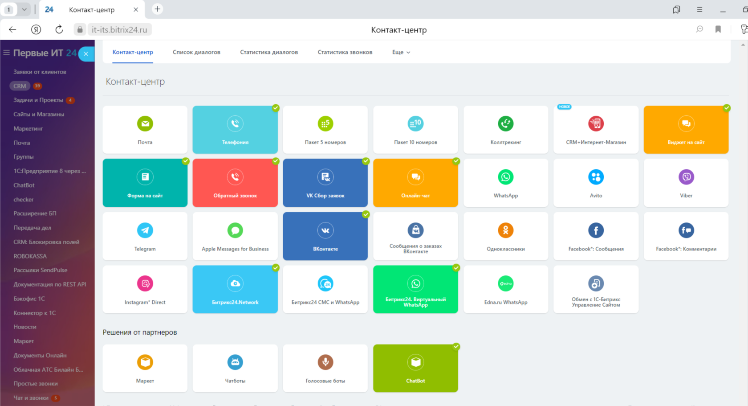Open Документы Онлайн sidebar link
The height and width of the screenshot is (406, 748).
coord(40,356)
